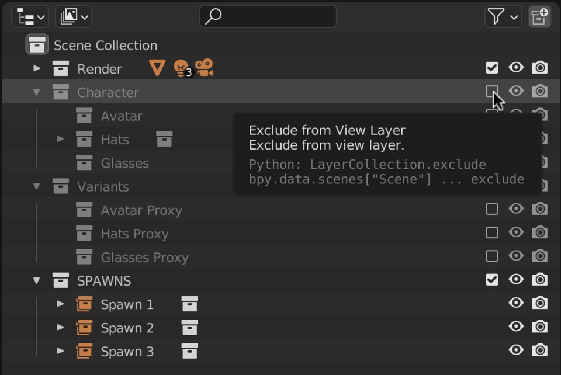Disable render visibility camera toggle for SPAWNS
This screenshot has width=561, height=375.
[x=540, y=280]
